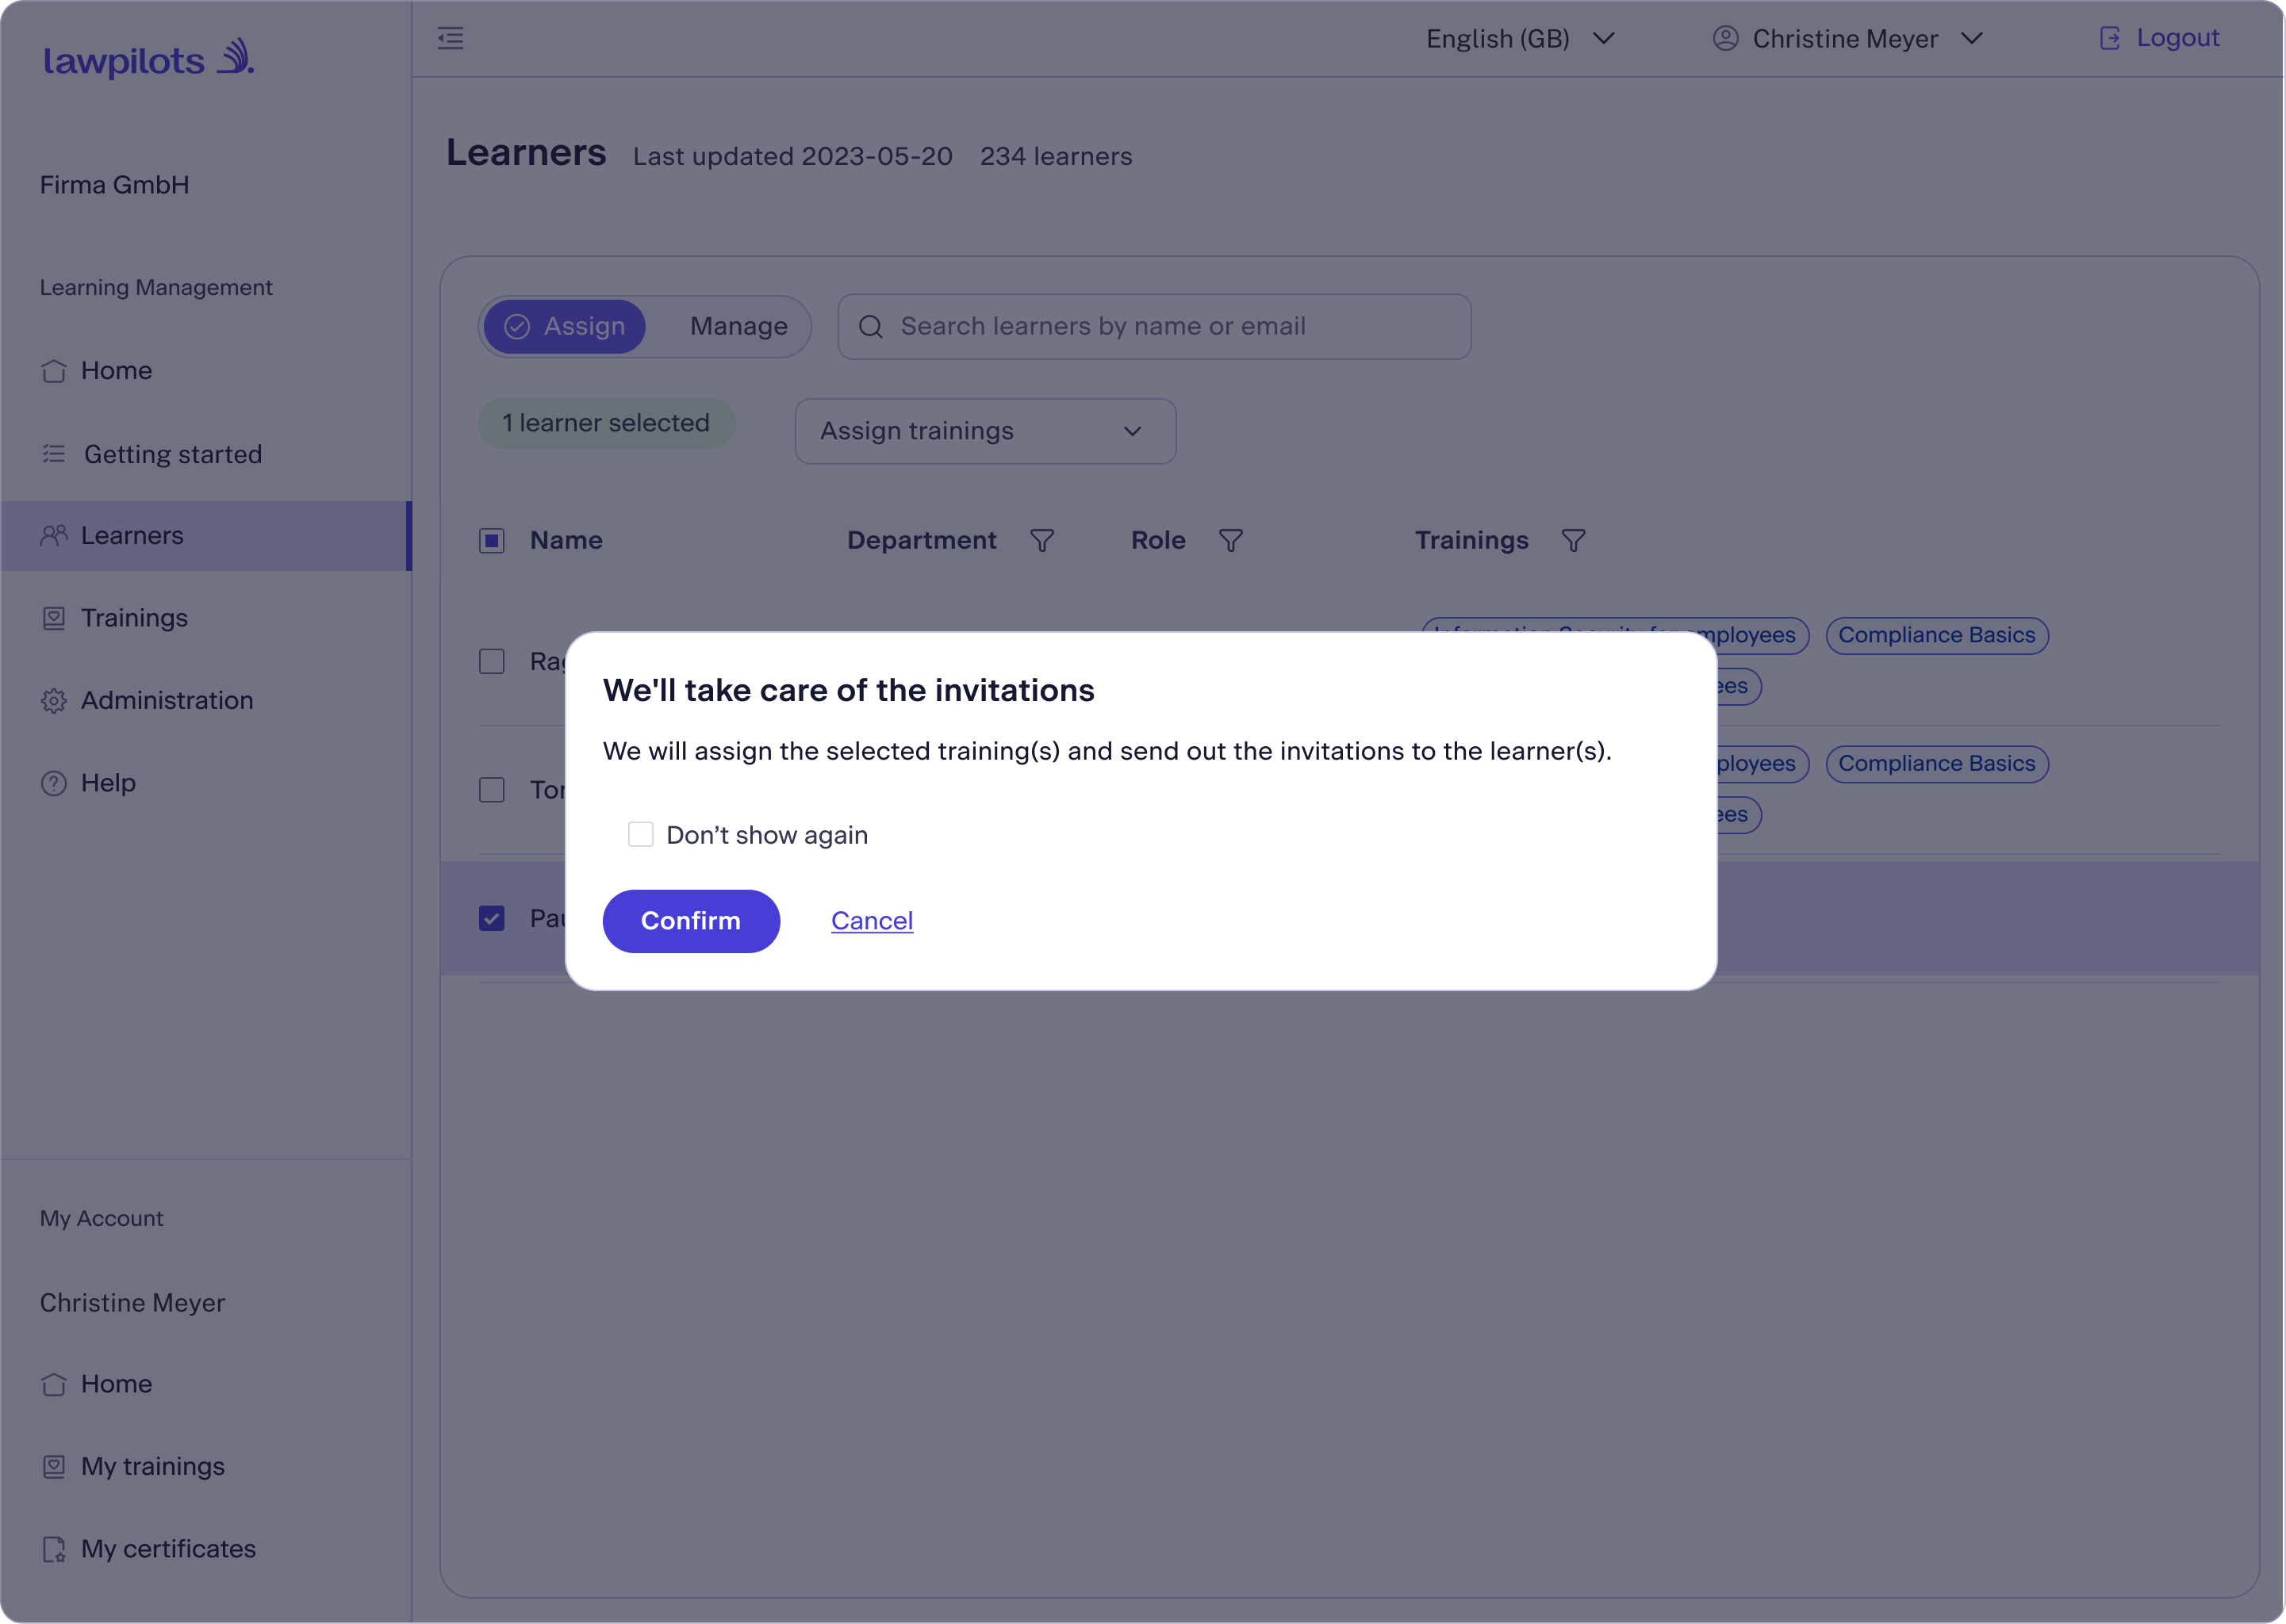Open the Assign trainings dropdown
2286x1624 pixels.
[986, 431]
